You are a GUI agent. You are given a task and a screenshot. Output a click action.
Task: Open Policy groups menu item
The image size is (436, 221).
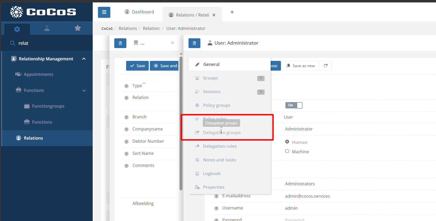[x=230, y=105]
